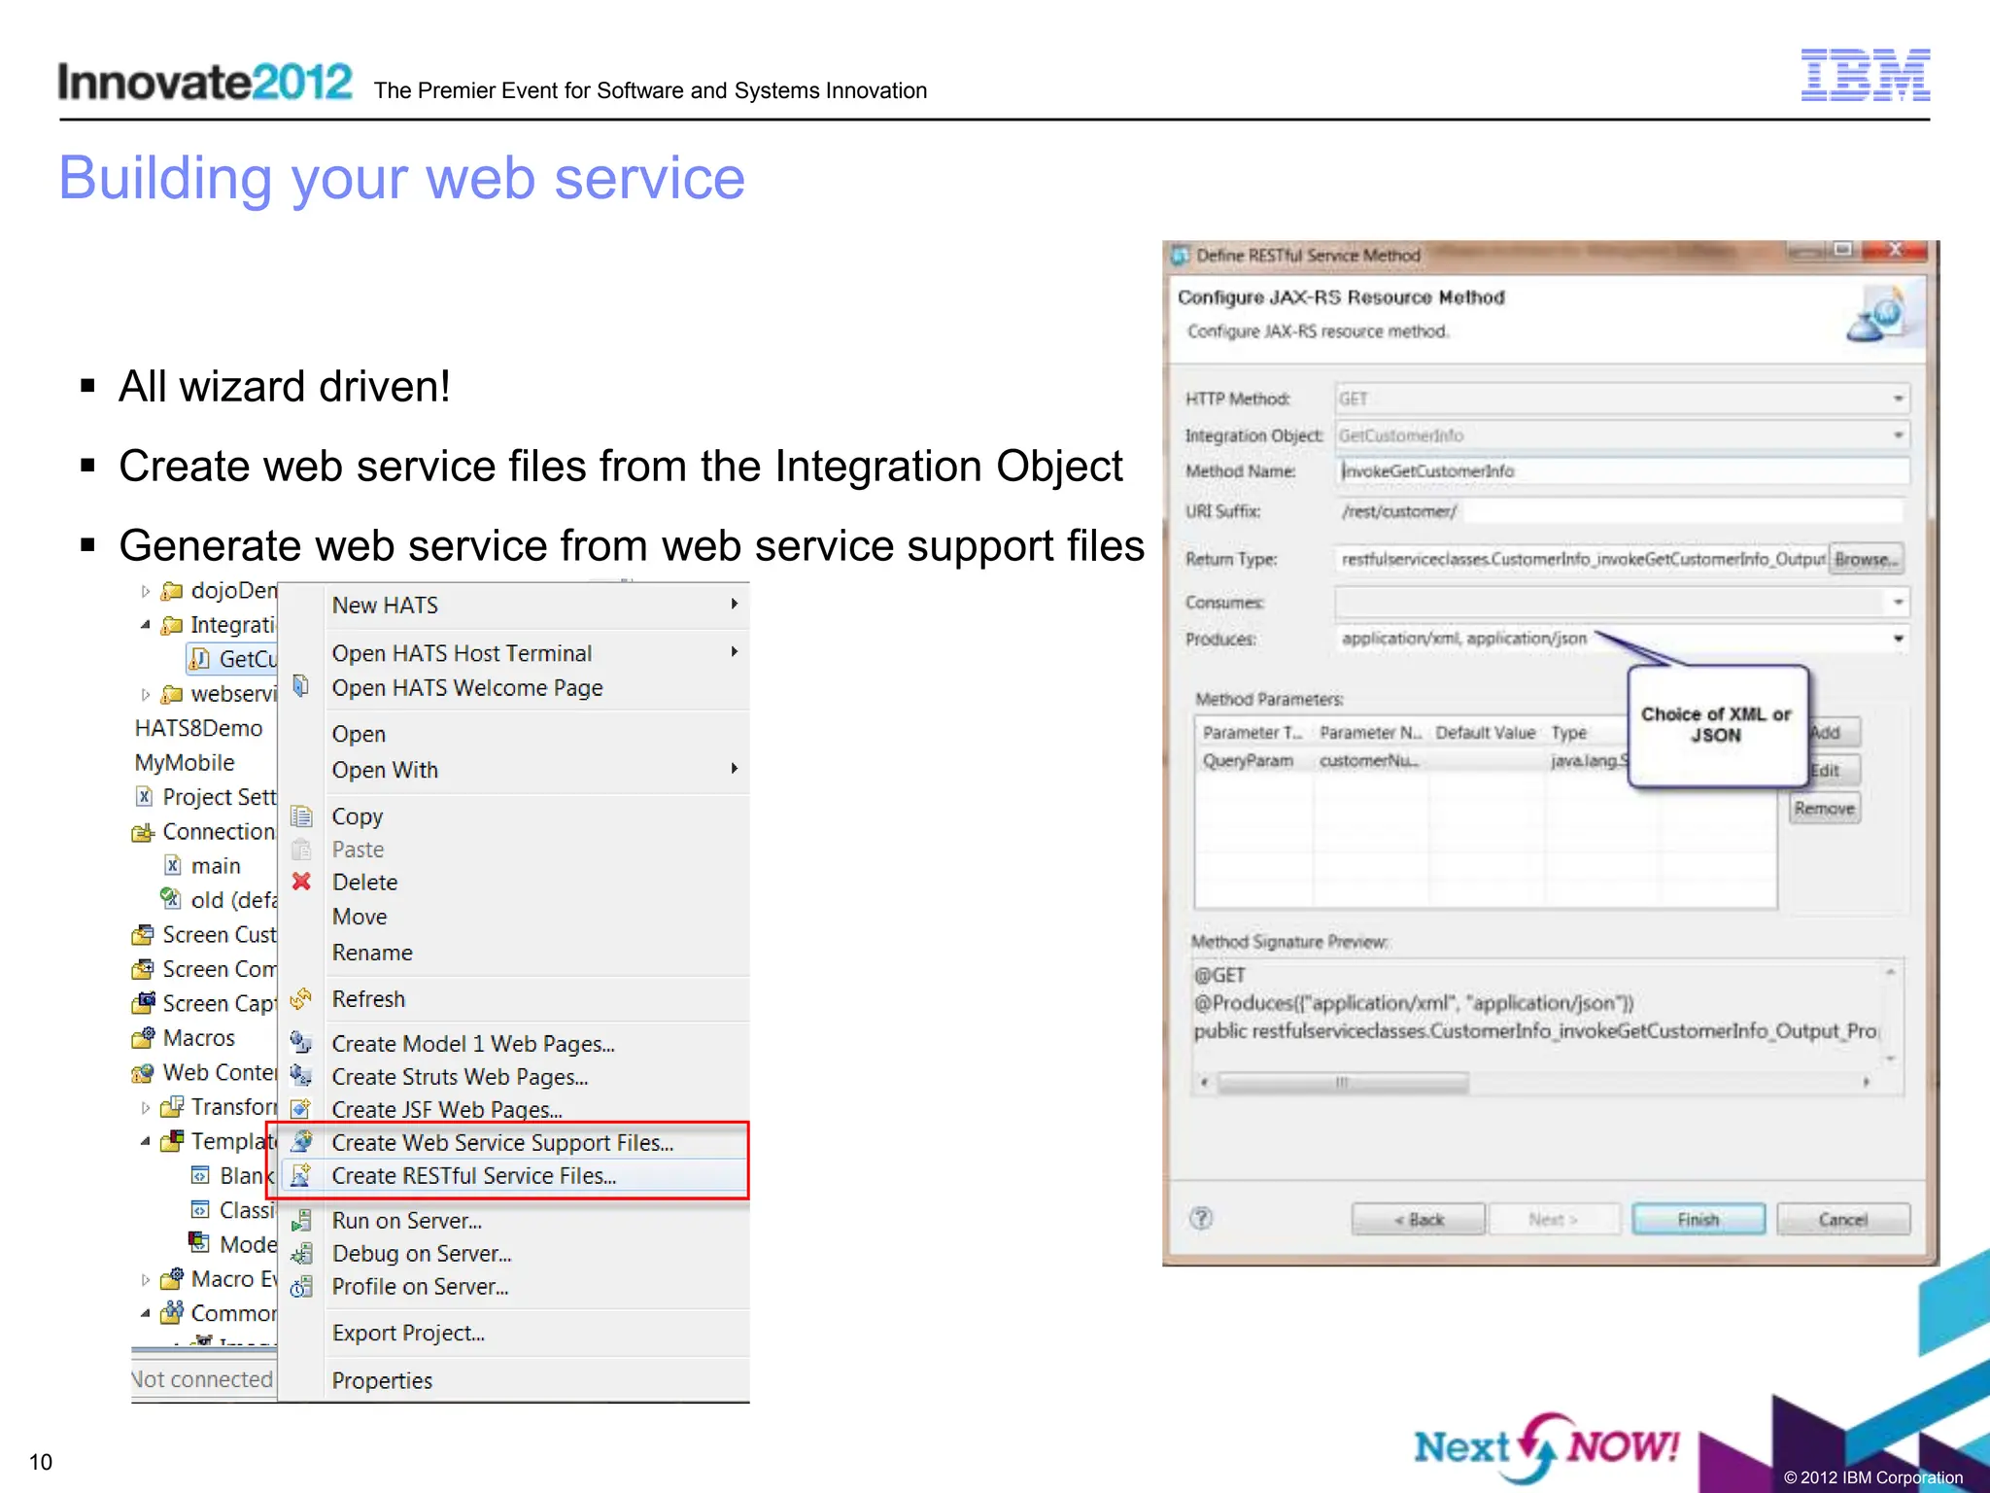Click the Return Type text field
This screenshot has width=1990, height=1493.
click(x=1581, y=559)
